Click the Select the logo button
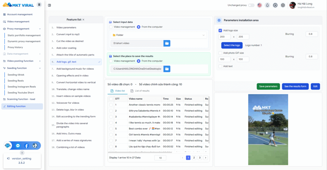 click(x=232, y=45)
